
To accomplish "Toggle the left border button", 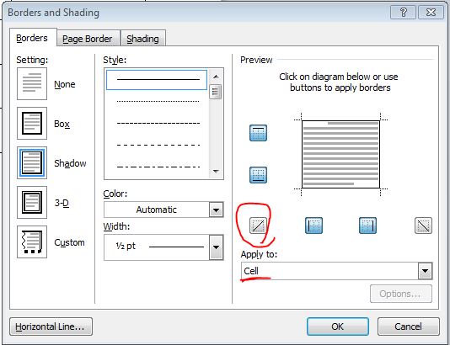I will tap(313, 226).
